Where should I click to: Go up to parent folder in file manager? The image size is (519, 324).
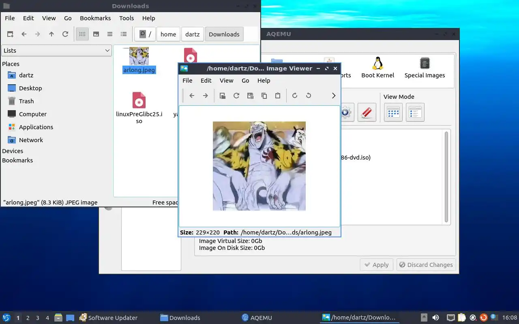pos(51,34)
